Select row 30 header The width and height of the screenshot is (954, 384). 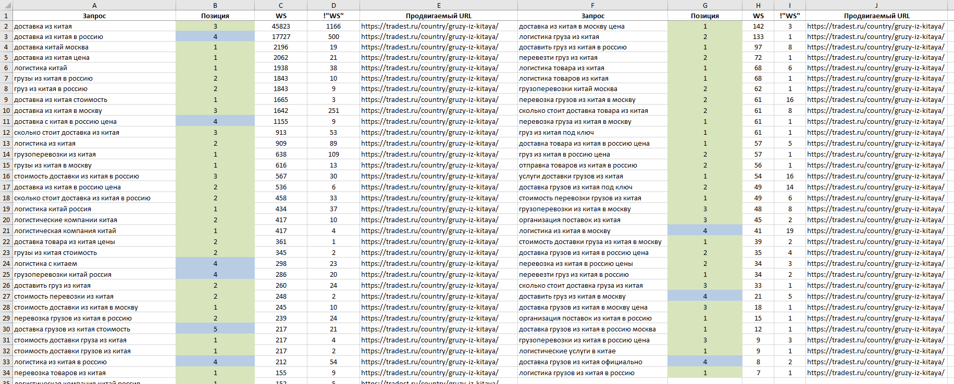coord(6,329)
